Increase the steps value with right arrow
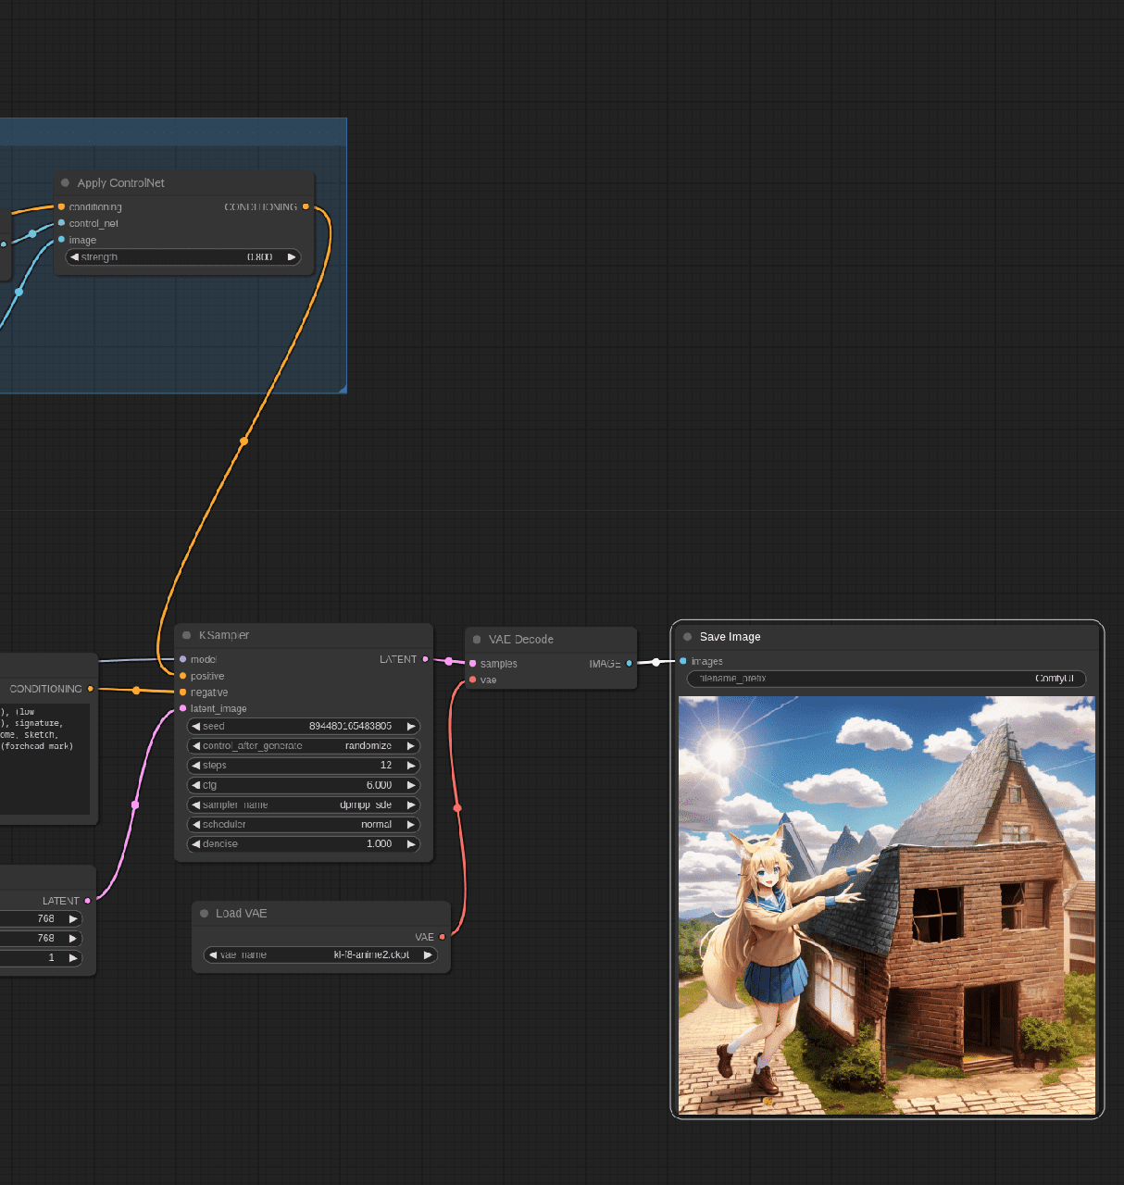The width and height of the screenshot is (1124, 1185). click(x=410, y=766)
